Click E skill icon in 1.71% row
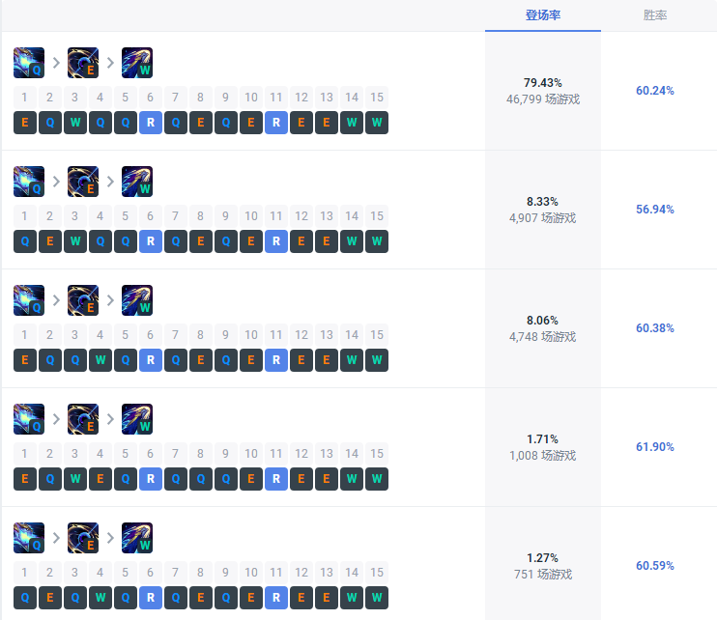The image size is (717, 620). coord(83,419)
